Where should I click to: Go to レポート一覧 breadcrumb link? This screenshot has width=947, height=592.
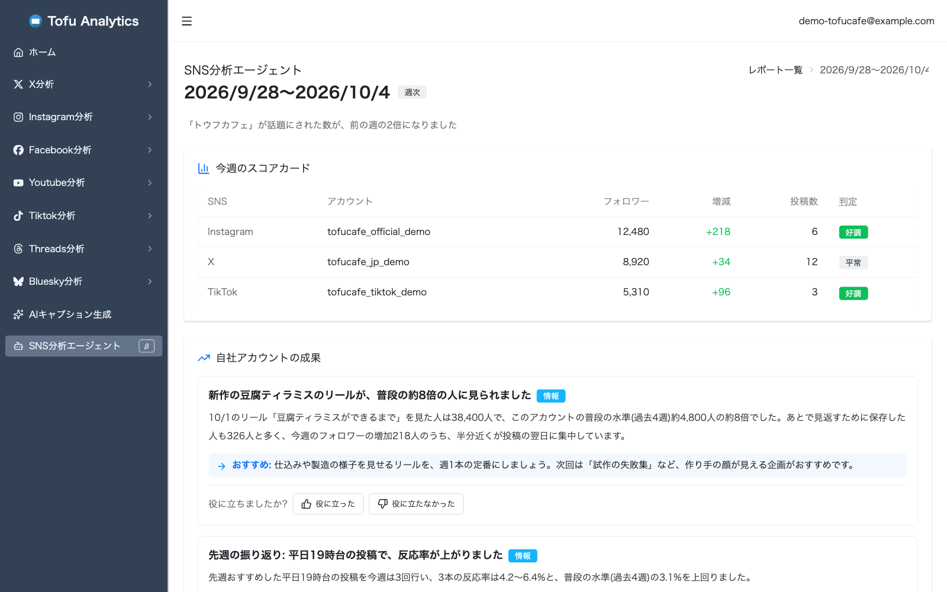775,70
